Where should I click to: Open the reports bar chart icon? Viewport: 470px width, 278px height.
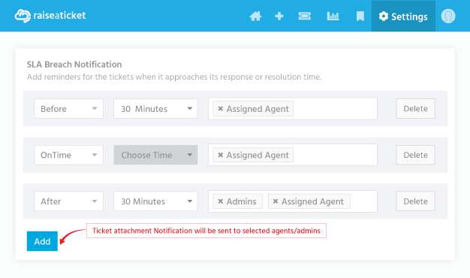(x=333, y=16)
